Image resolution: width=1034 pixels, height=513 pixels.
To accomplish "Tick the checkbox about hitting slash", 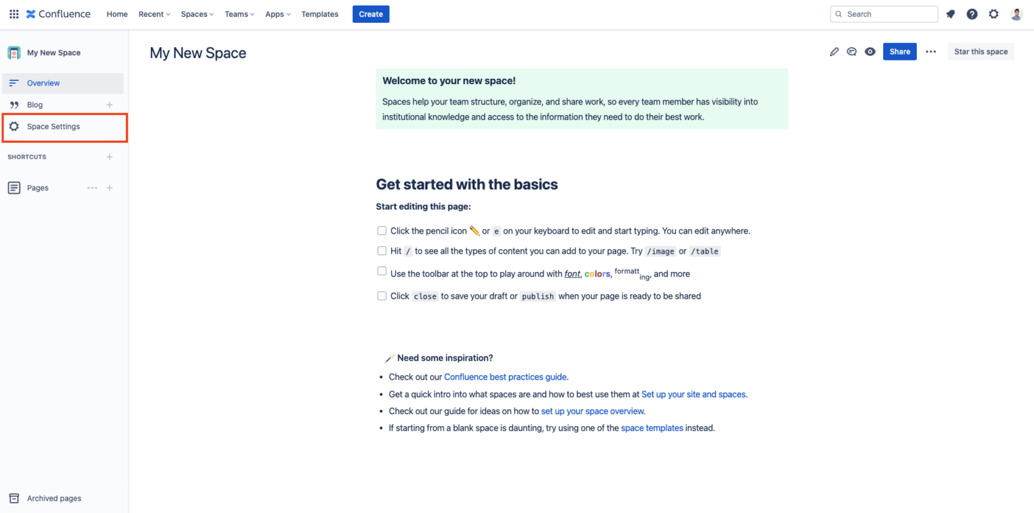I will (x=382, y=250).
